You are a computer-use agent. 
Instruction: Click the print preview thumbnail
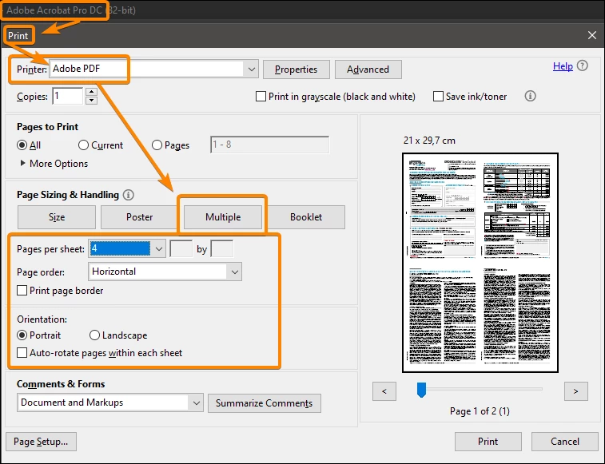[x=480, y=263]
